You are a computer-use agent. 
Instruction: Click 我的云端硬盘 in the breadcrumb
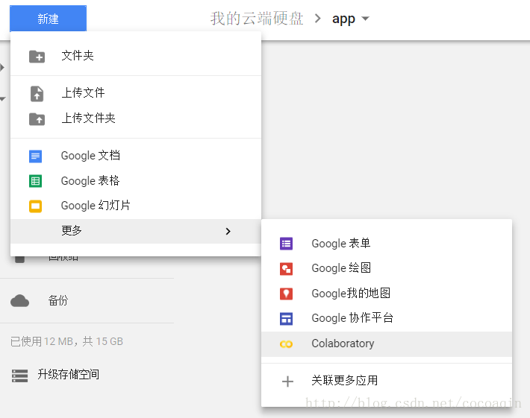tap(257, 18)
